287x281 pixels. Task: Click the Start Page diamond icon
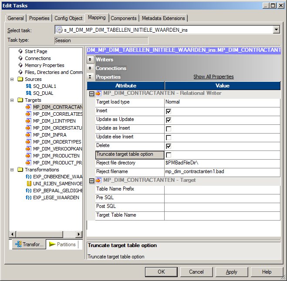pyautogui.click(x=20, y=51)
